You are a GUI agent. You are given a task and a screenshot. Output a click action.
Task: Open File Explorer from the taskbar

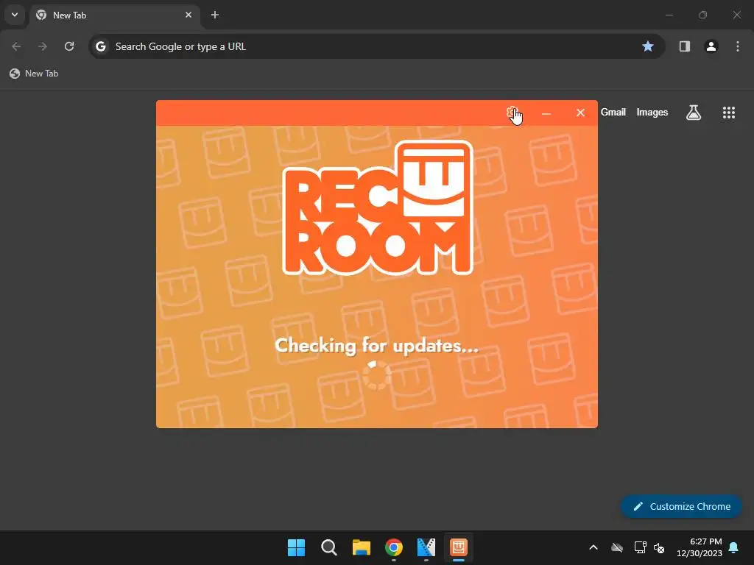[361, 547]
